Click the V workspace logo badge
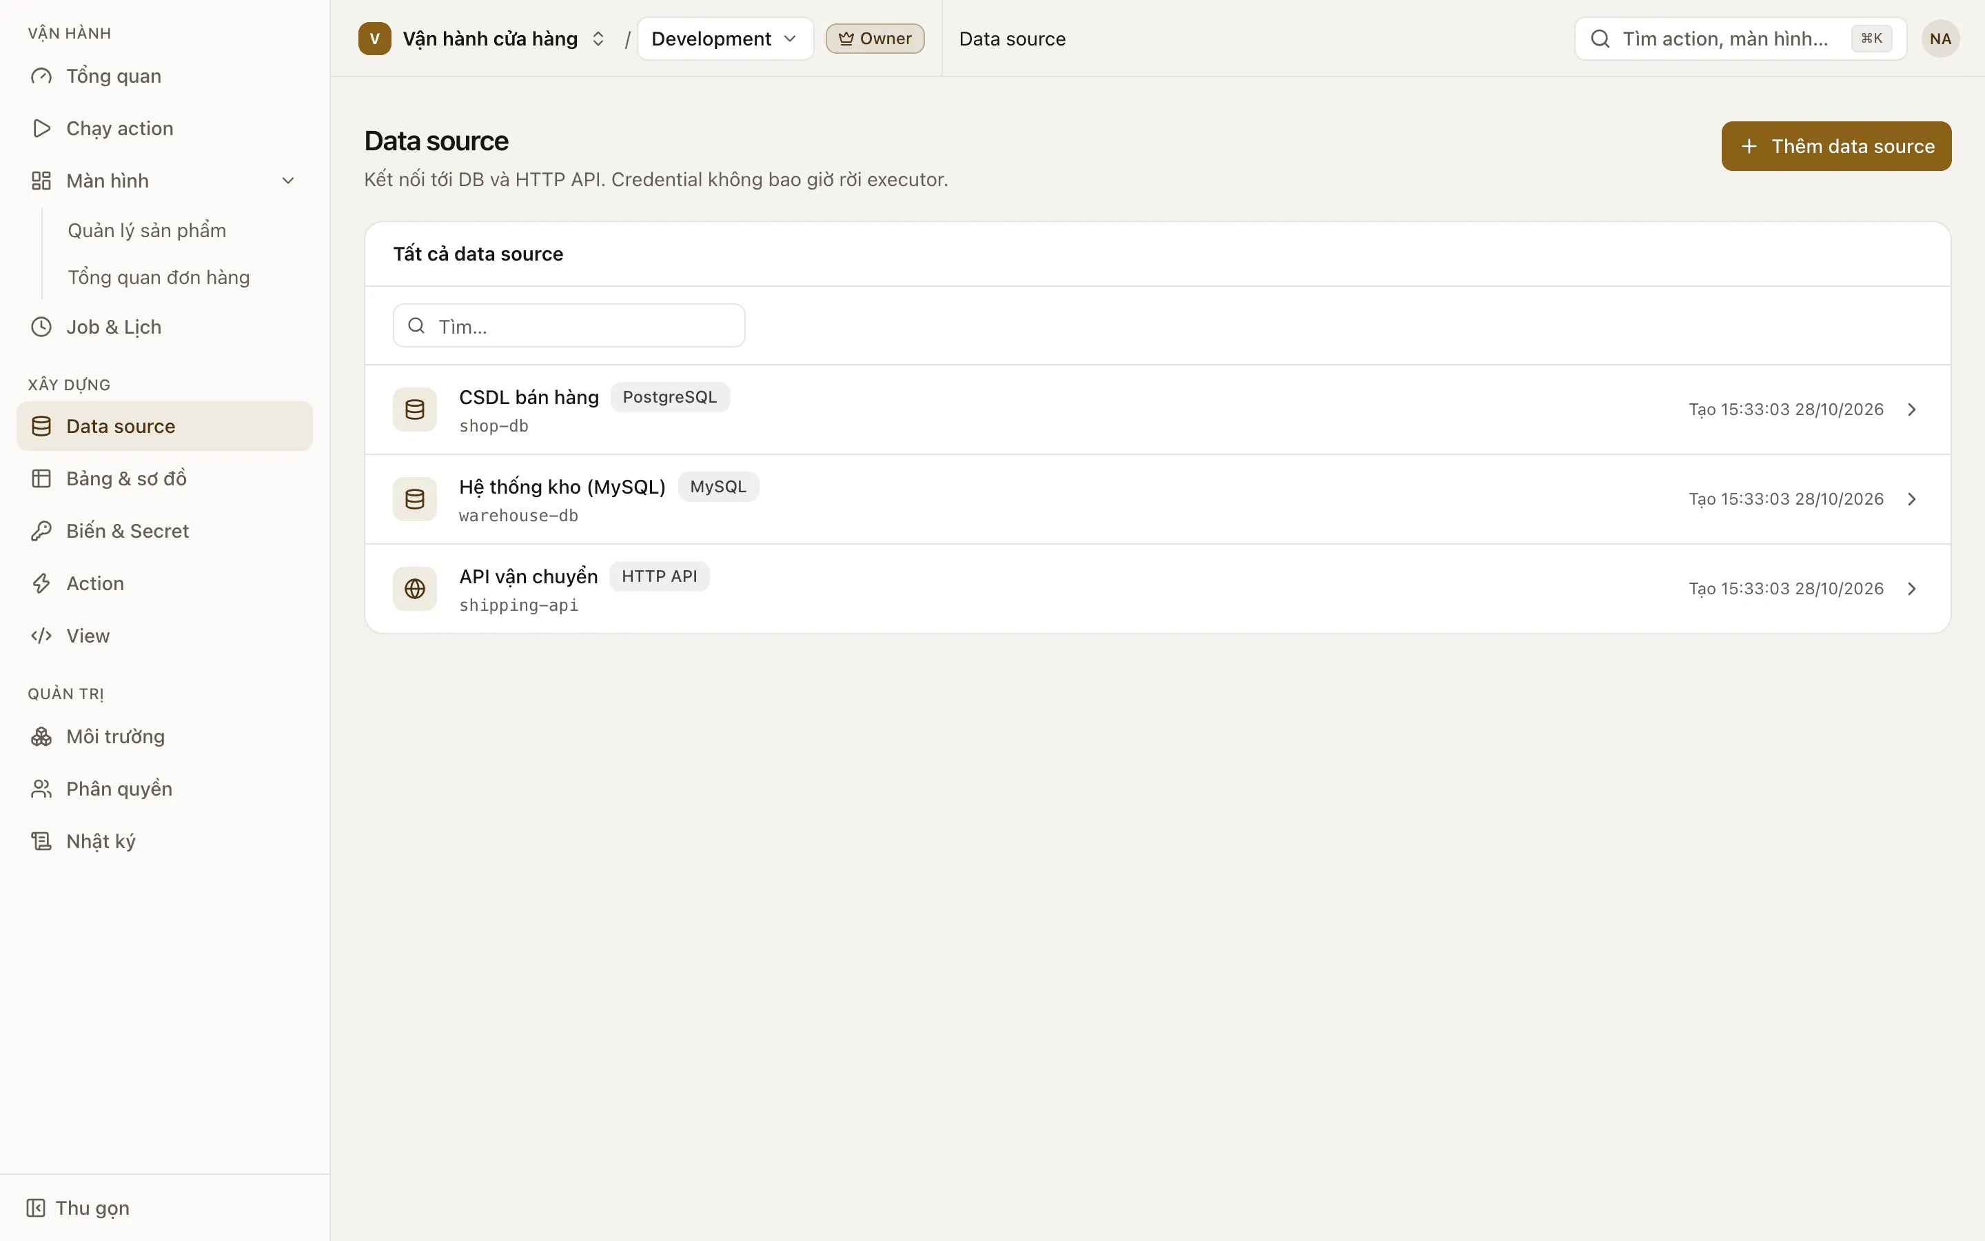 pos(375,39)
